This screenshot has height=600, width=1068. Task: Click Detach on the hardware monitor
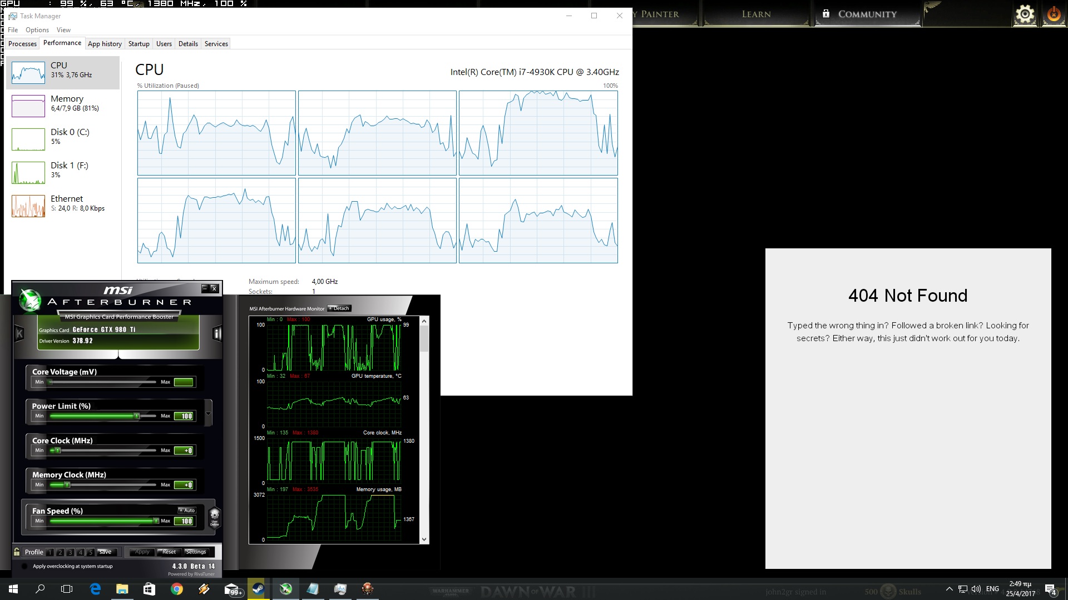[x=339, y=308]
